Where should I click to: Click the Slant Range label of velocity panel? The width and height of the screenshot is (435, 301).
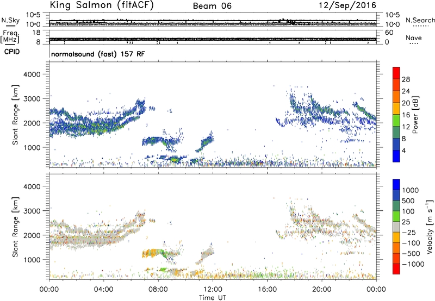click(15, 227)
